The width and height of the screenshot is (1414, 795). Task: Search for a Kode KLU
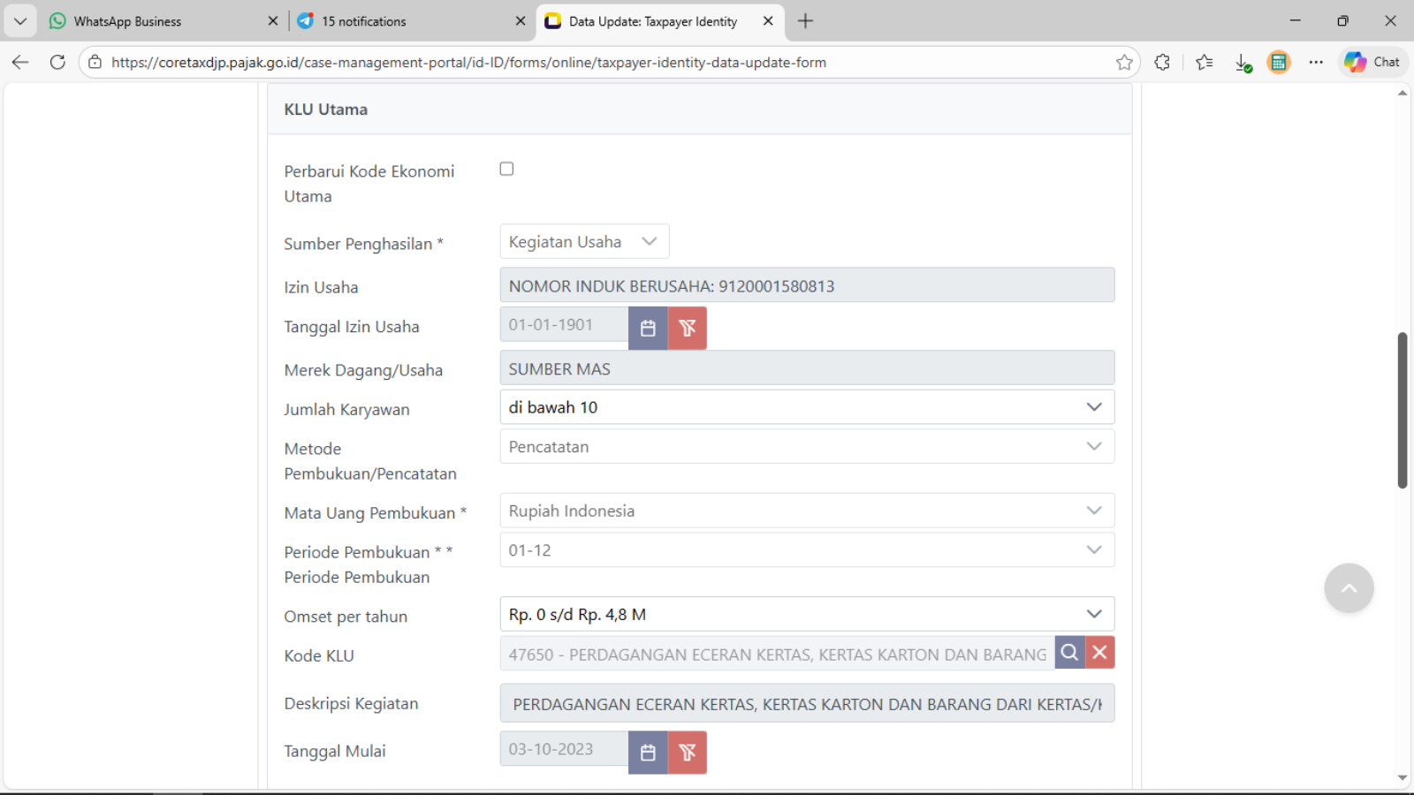pos(1069,653)
